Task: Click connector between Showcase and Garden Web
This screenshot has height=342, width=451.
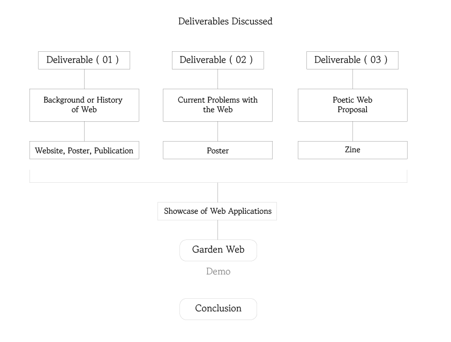Action: pos(217,230)
